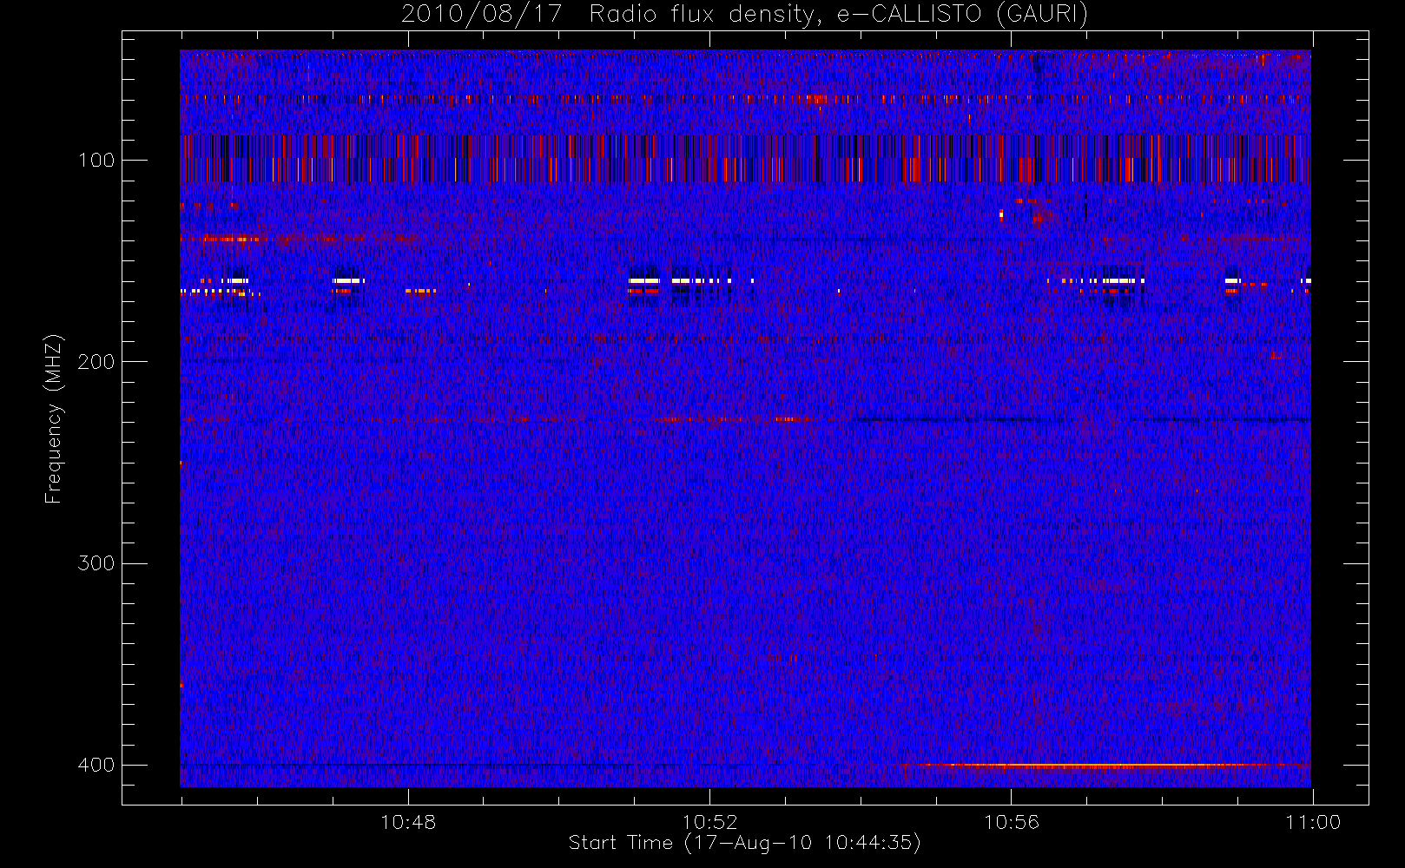Viewport: 1405px width, 868px height.
Task: Click the red emission band near 400 MHz
Action: [x=1105, y=766]
